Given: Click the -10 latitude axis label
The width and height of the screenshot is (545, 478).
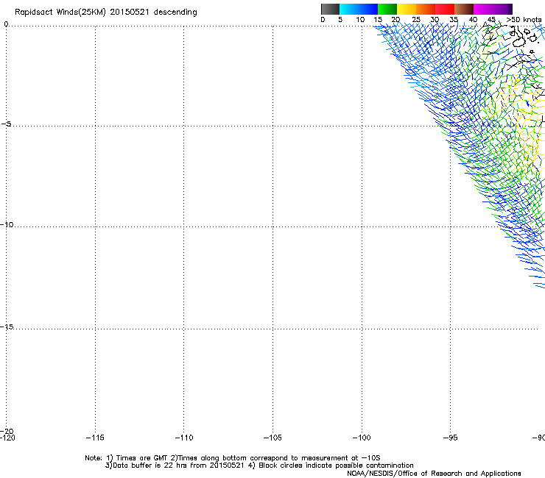Looking at the screenshot, I should (x=7, y=224).
